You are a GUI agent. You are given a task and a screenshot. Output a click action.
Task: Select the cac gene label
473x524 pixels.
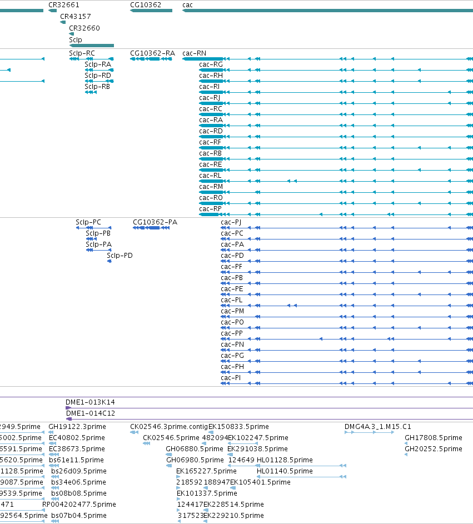click(x=187, y=5)
